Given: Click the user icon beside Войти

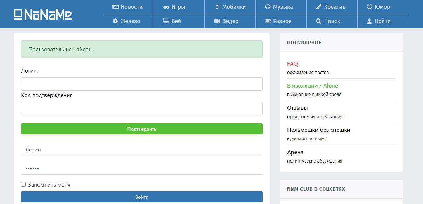Looking at the screenshot, I should 369,21.
